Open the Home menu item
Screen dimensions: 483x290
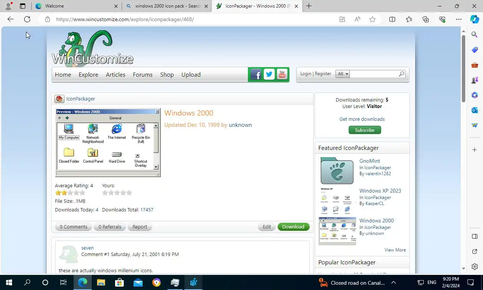pos(63,74)
